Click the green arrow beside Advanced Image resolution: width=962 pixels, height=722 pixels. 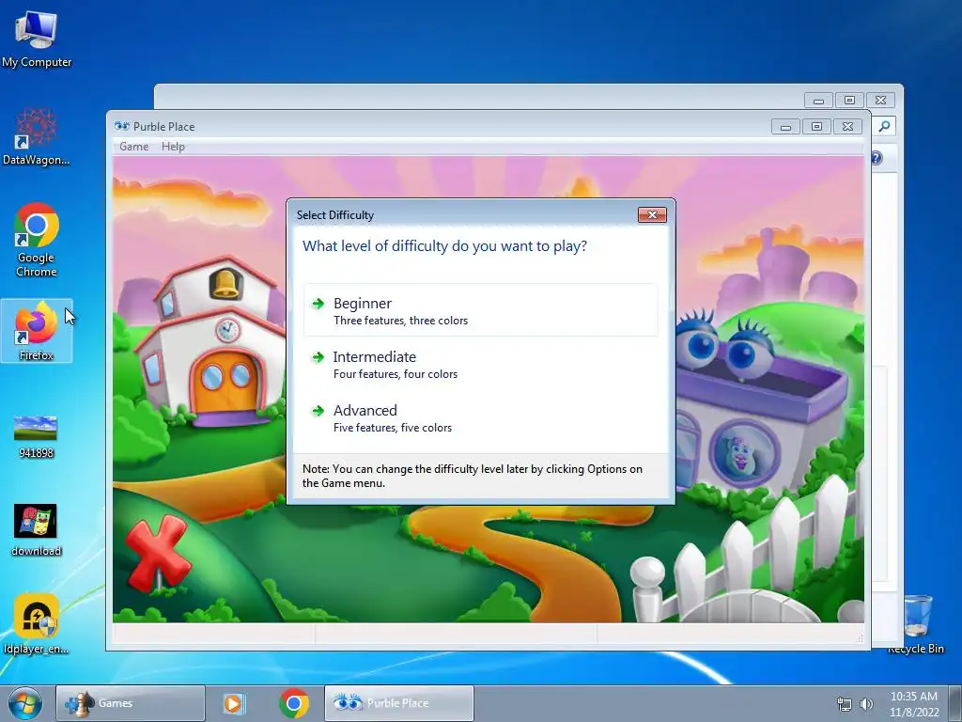point(318,411)
